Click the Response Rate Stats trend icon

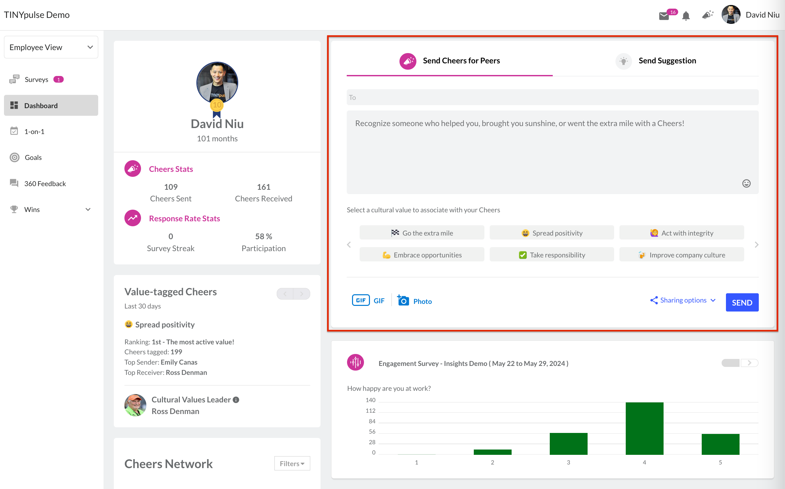point(133,218)
